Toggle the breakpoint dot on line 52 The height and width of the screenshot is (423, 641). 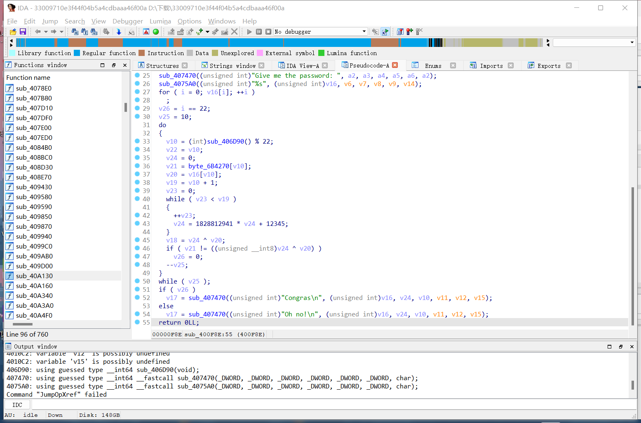(137, 297)
